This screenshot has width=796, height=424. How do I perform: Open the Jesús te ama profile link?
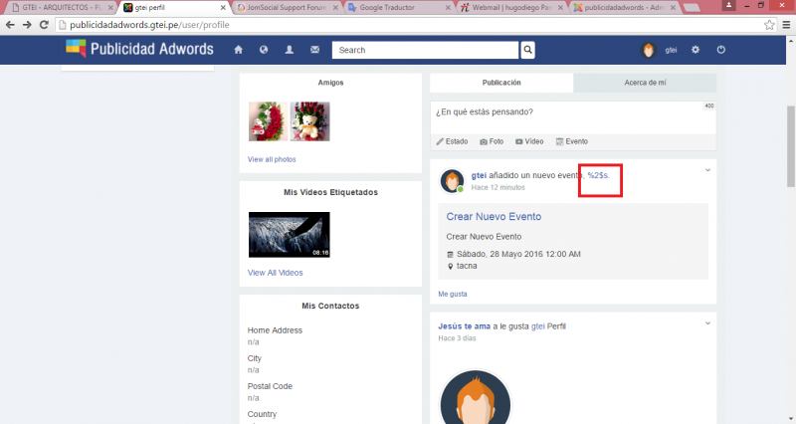(x=464, y=326)
